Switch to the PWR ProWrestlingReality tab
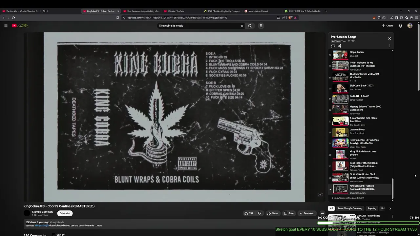 pos(222,11)
